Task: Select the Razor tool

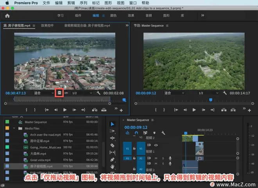Action: click(x=112, y=145)
